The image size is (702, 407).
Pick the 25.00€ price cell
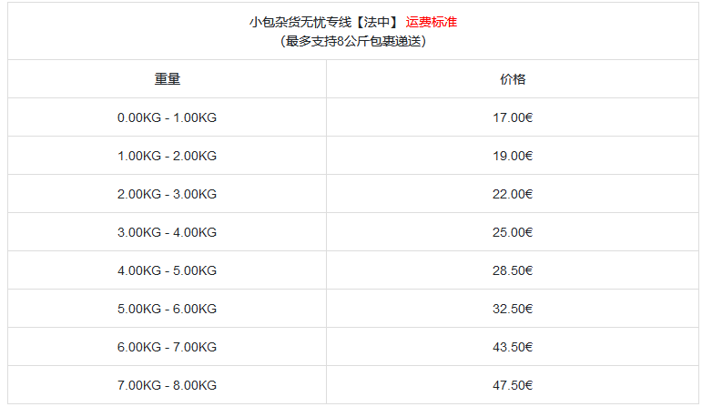click(x=513, y=232)
